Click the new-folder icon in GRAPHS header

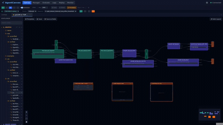click(20, 27)
